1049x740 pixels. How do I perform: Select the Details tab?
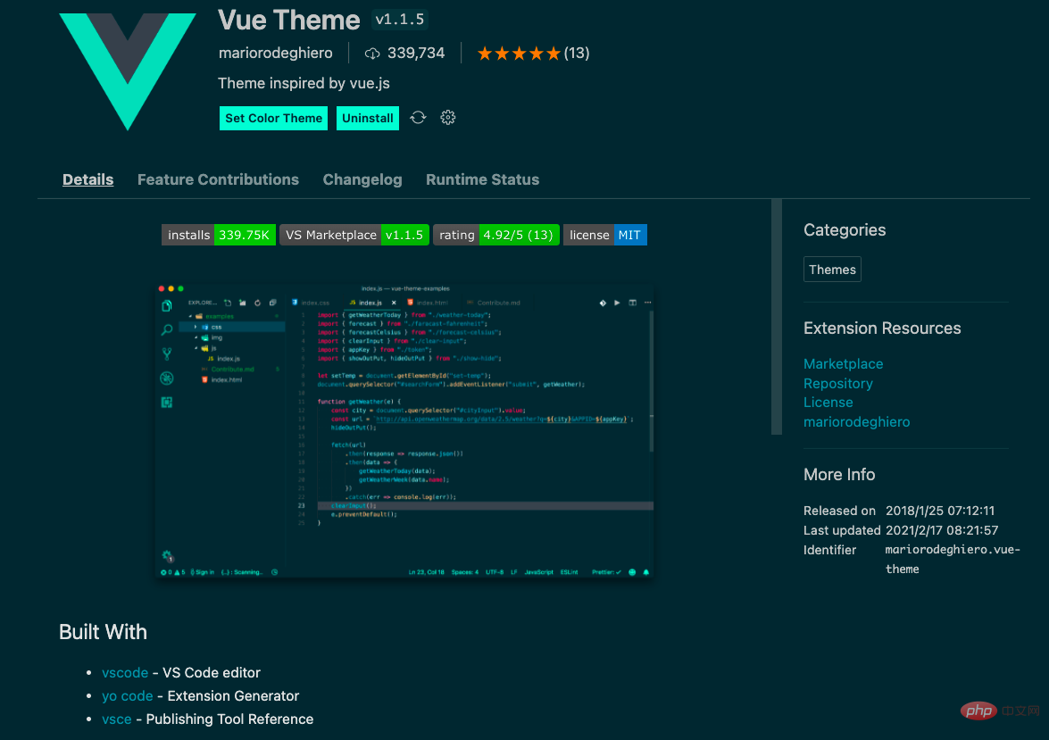pos(87,179)
